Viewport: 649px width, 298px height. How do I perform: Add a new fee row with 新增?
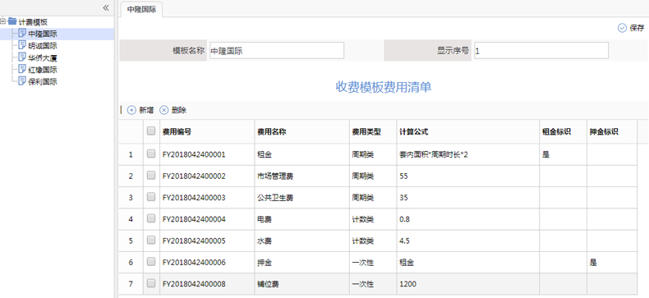pyautogui.click(x=140, y=110)
